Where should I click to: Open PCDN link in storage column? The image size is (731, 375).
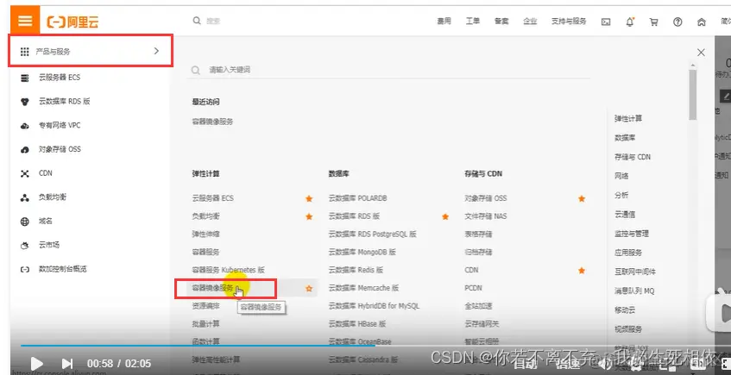click(x=473, y=288)
